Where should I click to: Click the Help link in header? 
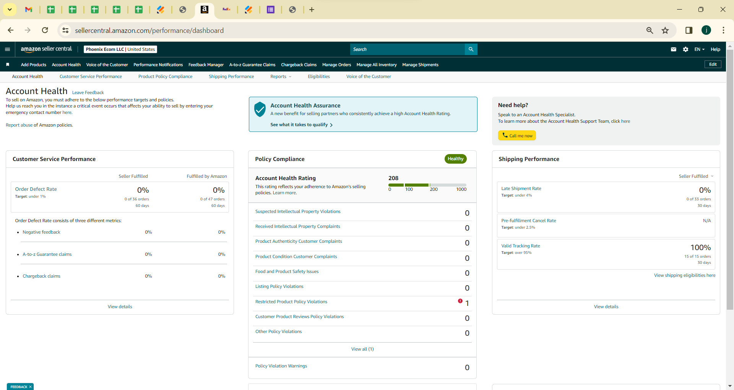pos(715,49)
